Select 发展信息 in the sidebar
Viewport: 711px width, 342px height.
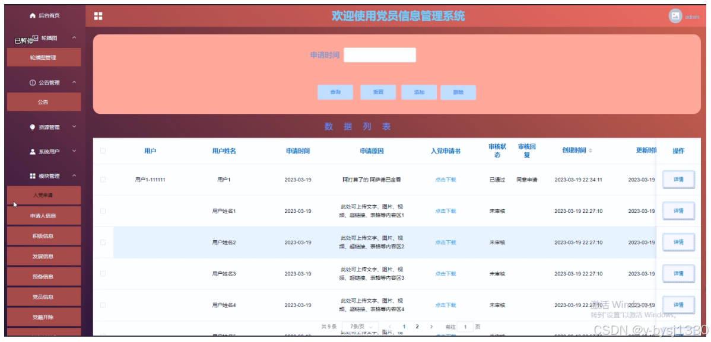43,257
